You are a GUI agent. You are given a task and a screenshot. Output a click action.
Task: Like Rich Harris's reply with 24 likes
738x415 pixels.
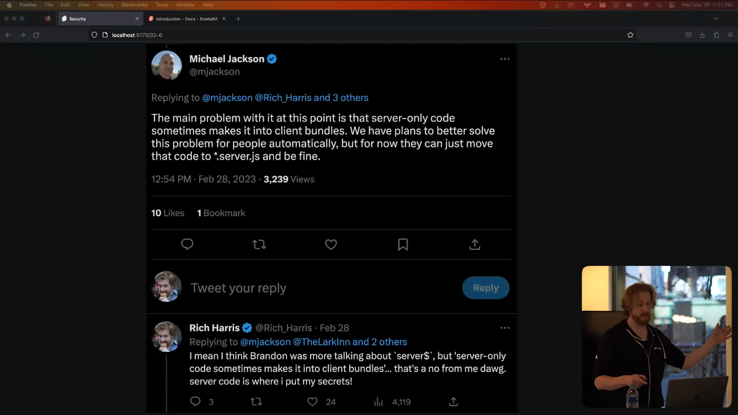(312, 402)
